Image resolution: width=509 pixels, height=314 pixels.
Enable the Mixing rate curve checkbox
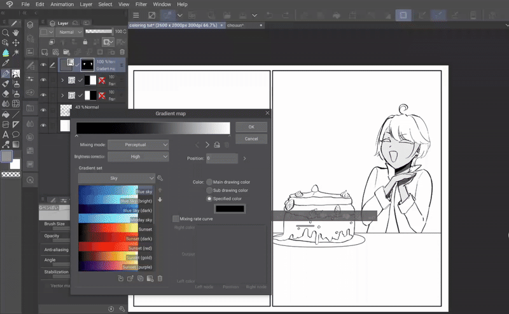(176, 219)
